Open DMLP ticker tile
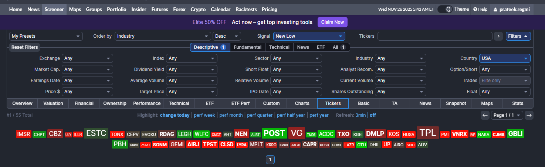545x167 pixels. point(375,134)
